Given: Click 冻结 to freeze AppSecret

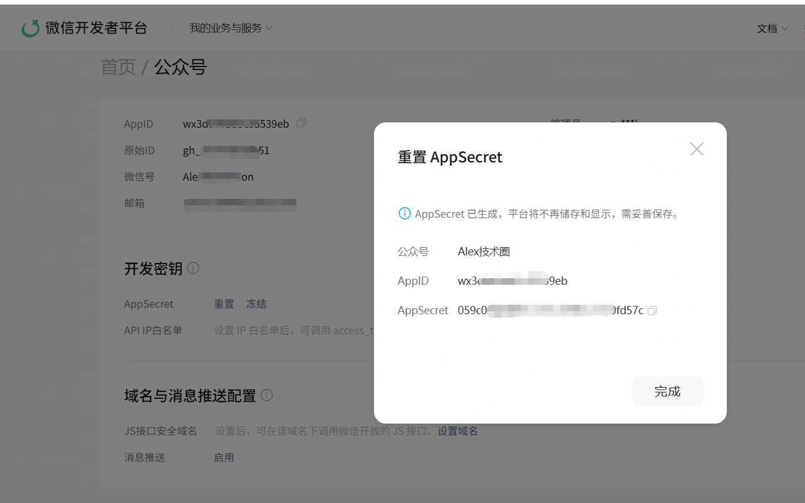Looking at the screenshot, I should pos(256,304).
